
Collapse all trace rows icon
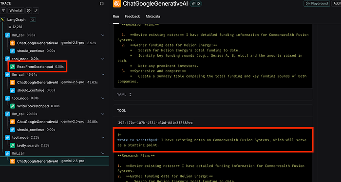point(36,11)
